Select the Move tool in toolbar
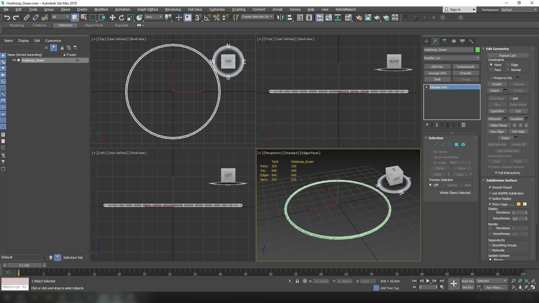539x303 pixels. pyautogui.click(x=112, y=18)
